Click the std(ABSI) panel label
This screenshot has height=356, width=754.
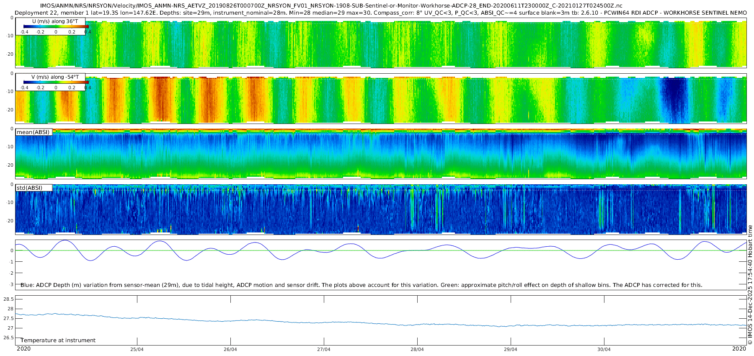pyautogui.click(x=29, y=188)
